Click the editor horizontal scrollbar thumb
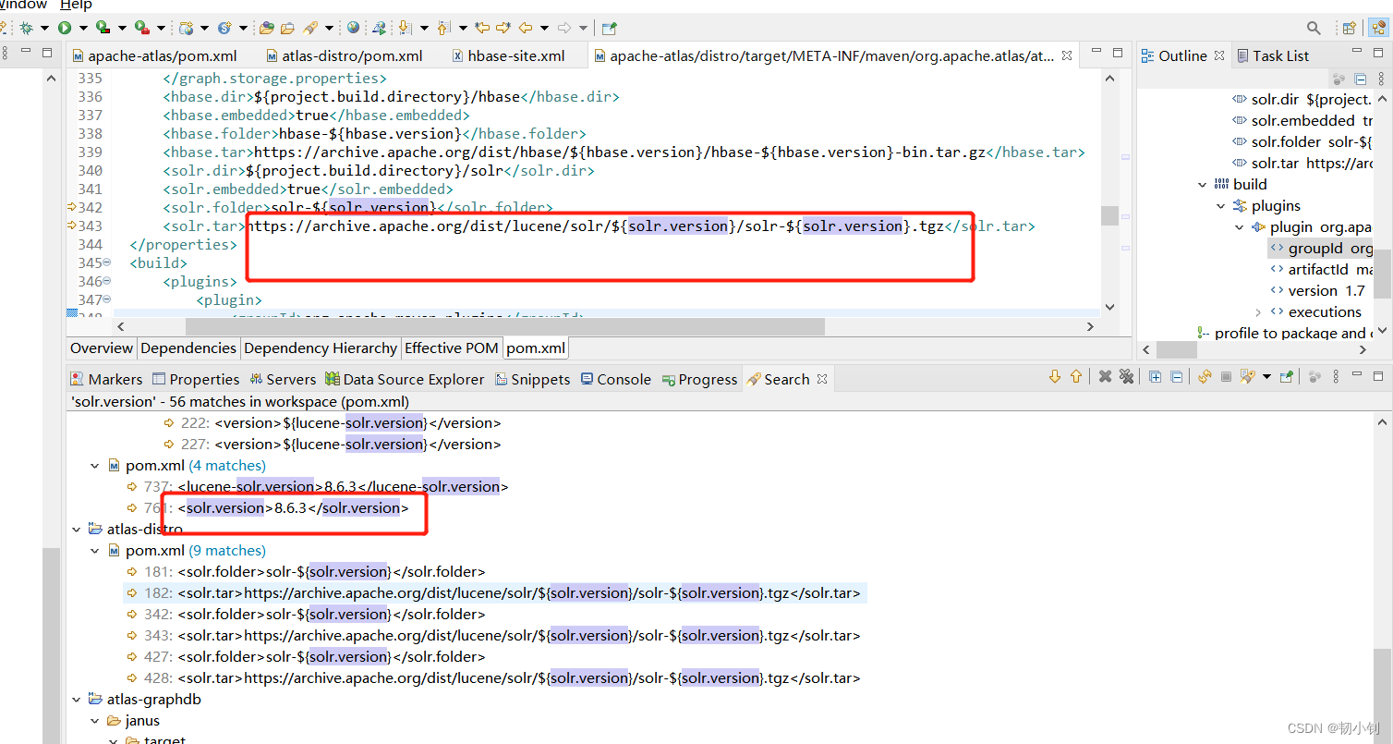This screenshot has width=1393, height=744. coord(504,326)
